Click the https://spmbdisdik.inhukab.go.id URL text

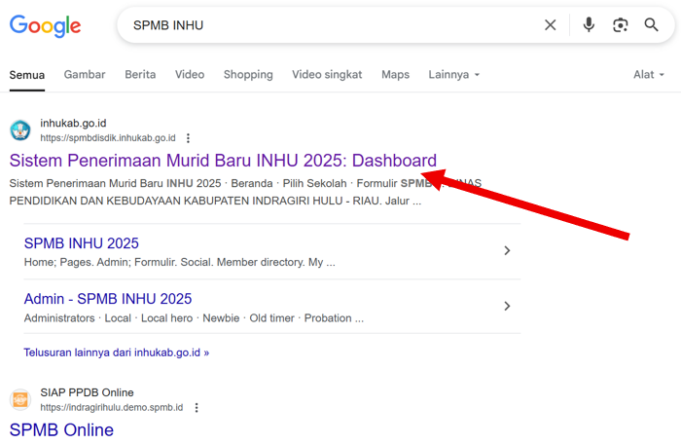pos(108,138)
